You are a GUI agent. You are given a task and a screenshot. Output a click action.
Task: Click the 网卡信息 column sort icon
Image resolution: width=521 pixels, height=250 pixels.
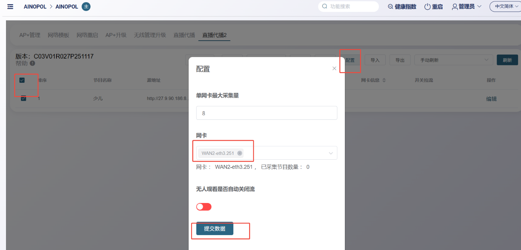coord(384,80)
